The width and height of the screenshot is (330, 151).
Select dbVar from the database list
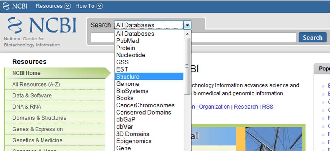(x=149, y=127)
